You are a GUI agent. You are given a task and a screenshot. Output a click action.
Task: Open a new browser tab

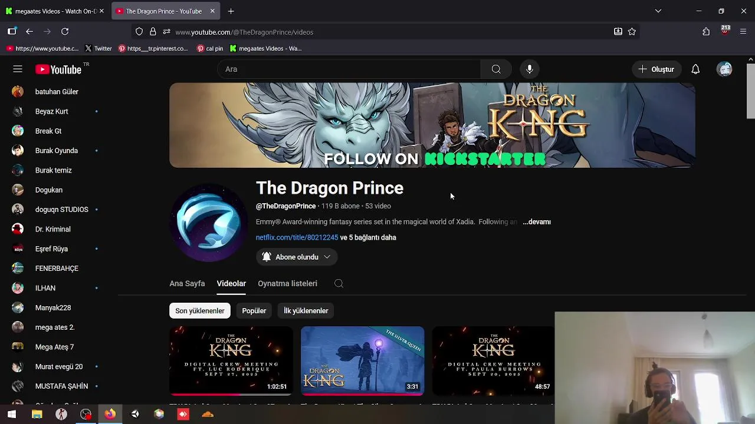231,11
